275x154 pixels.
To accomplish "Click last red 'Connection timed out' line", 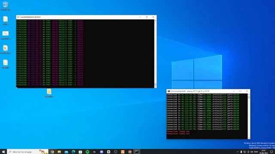I will pos(178,133).
